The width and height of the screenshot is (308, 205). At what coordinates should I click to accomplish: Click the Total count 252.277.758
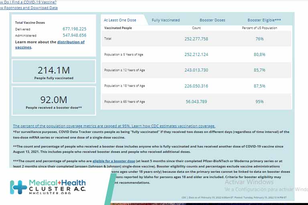(196, 39)
